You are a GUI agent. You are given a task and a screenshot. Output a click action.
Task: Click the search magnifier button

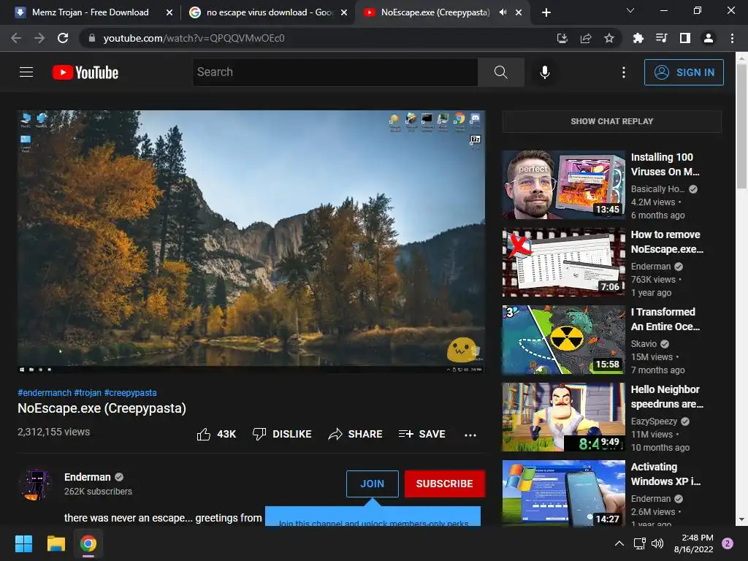[x=501, y=72]
